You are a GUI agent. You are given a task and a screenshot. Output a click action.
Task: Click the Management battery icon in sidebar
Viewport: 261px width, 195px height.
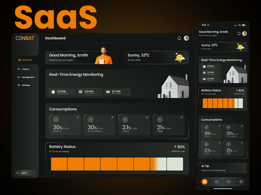19,77
